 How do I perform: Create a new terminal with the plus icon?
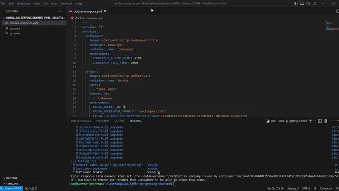(310, 121)
